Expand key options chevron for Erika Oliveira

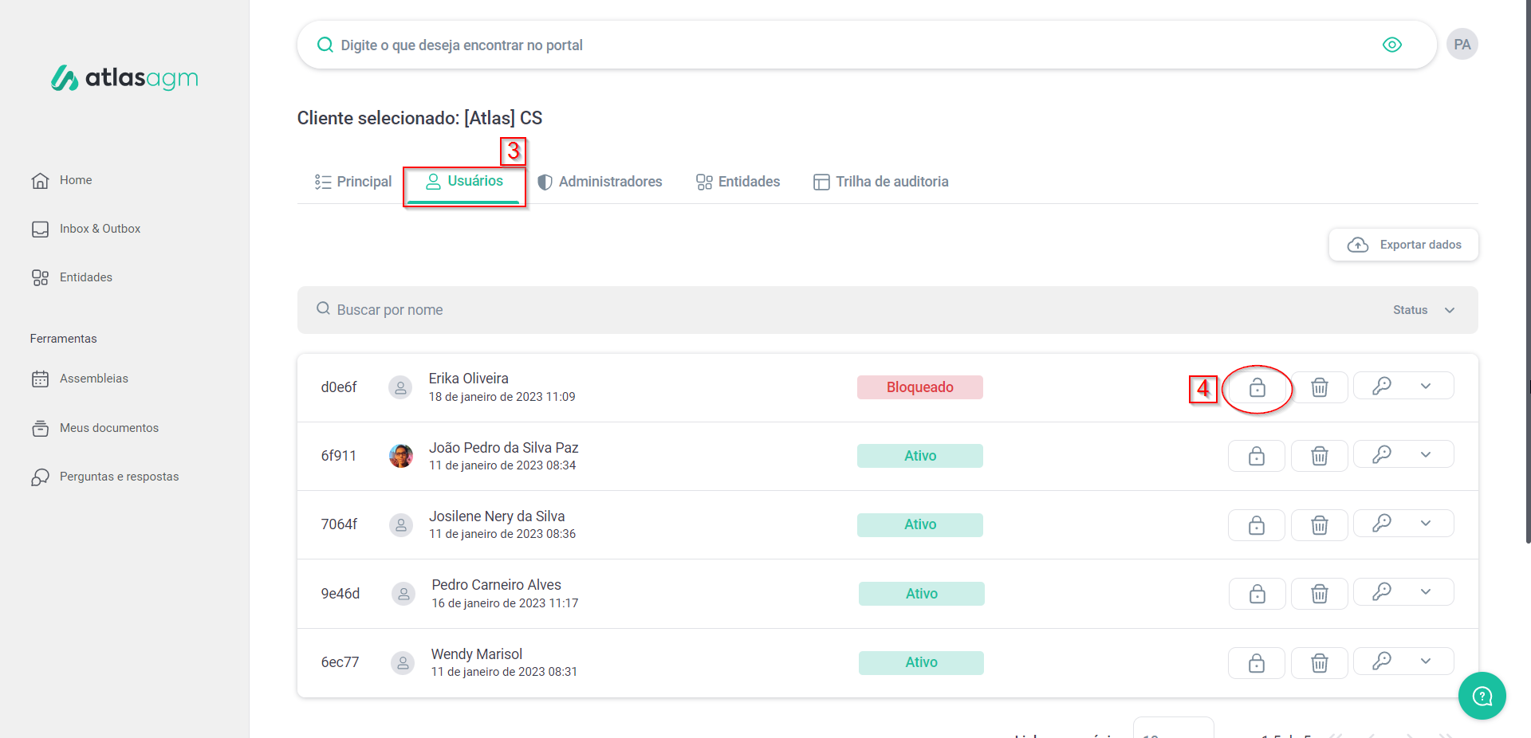click(x=1426, y=387)
